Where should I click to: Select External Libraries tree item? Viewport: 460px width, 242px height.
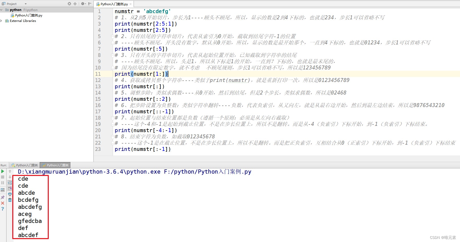click(x=21, y=21)
